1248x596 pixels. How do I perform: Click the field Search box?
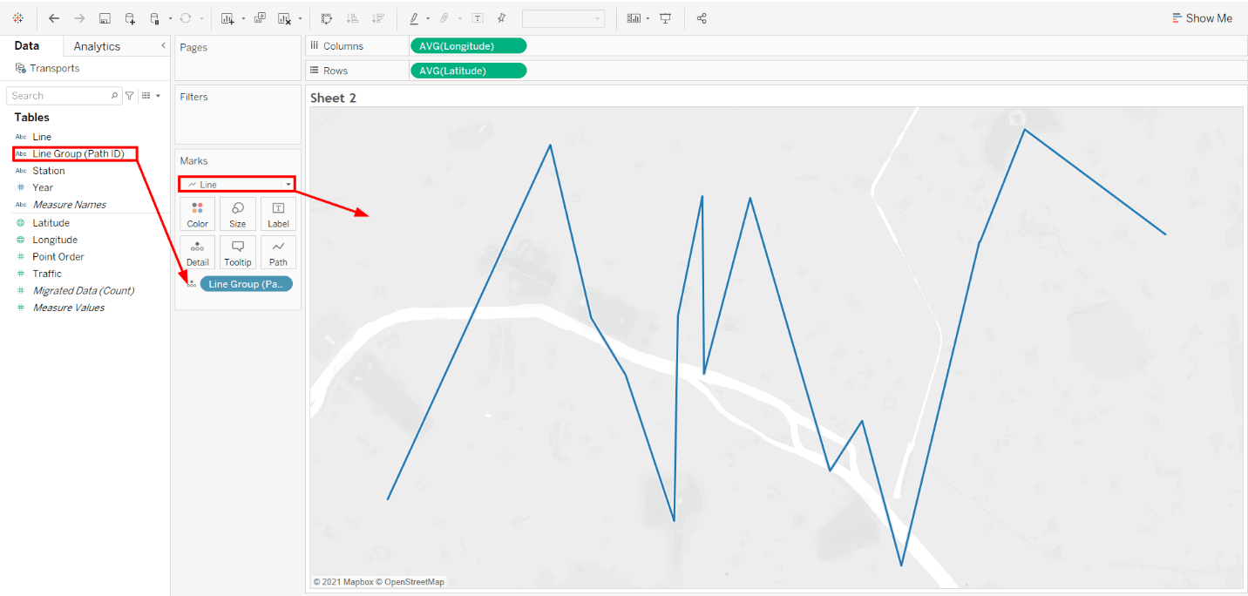click(64, 96)
